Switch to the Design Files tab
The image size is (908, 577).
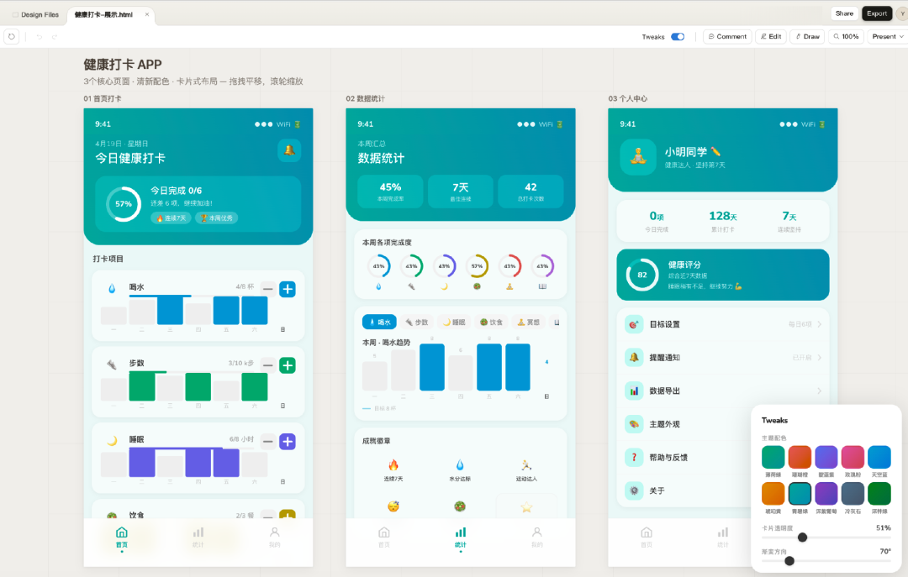point(35,14)
